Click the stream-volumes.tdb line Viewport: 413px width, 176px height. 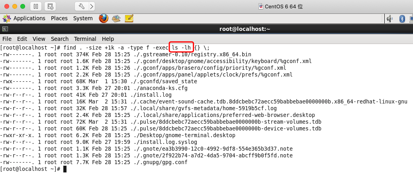point(161,122)
